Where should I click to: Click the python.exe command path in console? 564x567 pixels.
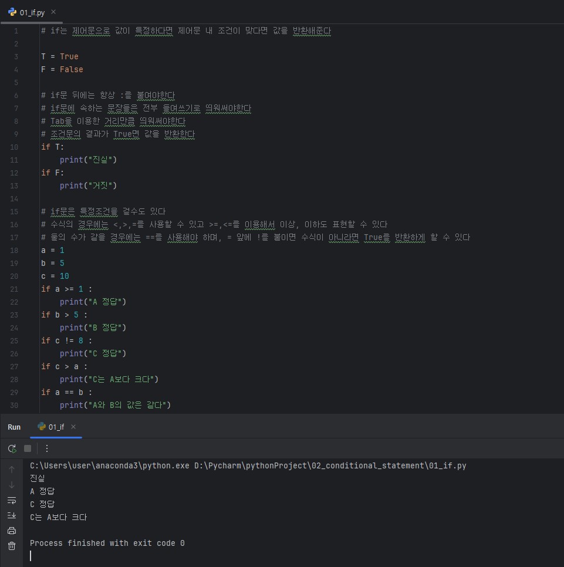click(x=248, y=466)
